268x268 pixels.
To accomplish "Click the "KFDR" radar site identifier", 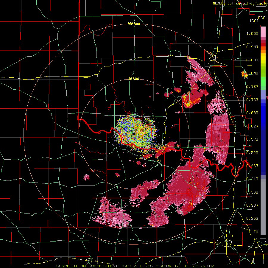I will click(166, 266).
